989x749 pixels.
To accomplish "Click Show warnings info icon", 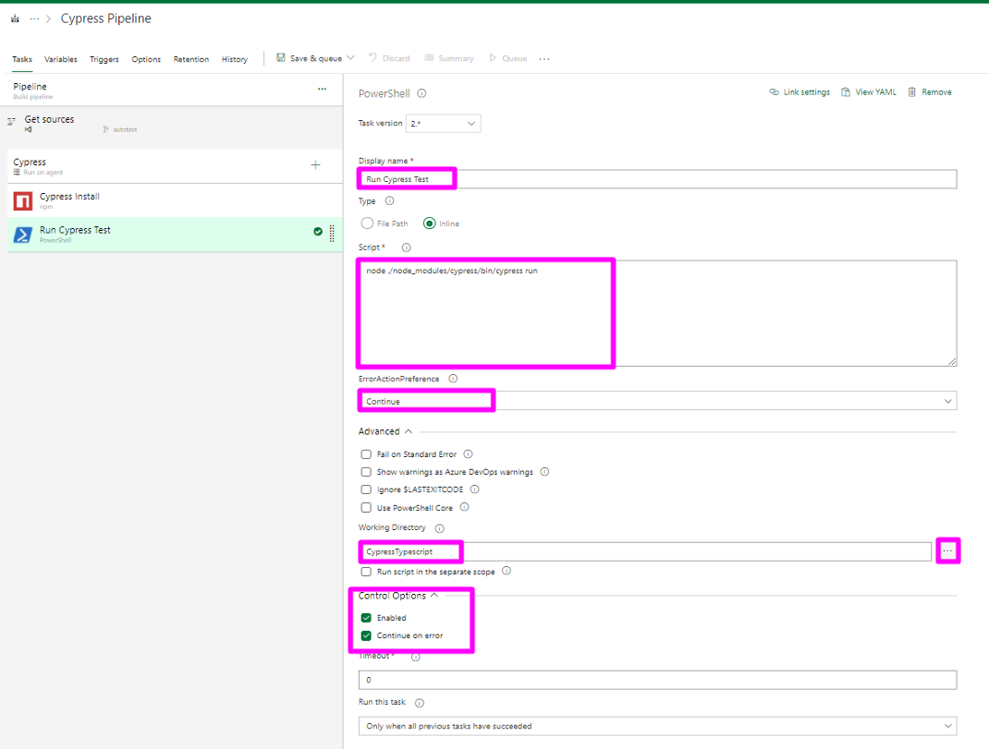I will click(545, 472).
